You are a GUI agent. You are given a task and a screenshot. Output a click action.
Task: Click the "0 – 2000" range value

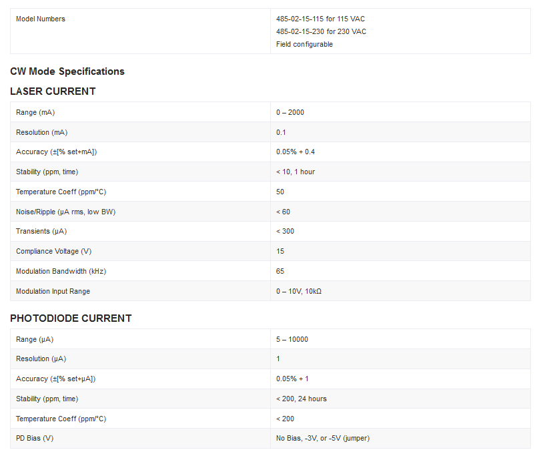(x=290, y=112)
